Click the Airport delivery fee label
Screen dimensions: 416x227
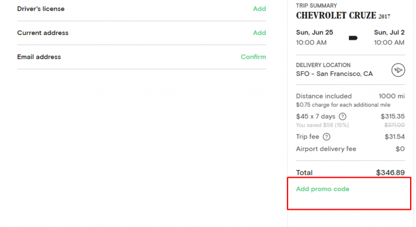click(326, 149)
